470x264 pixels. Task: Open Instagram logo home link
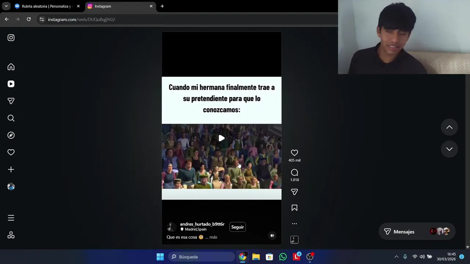click(x=11, y=38)
